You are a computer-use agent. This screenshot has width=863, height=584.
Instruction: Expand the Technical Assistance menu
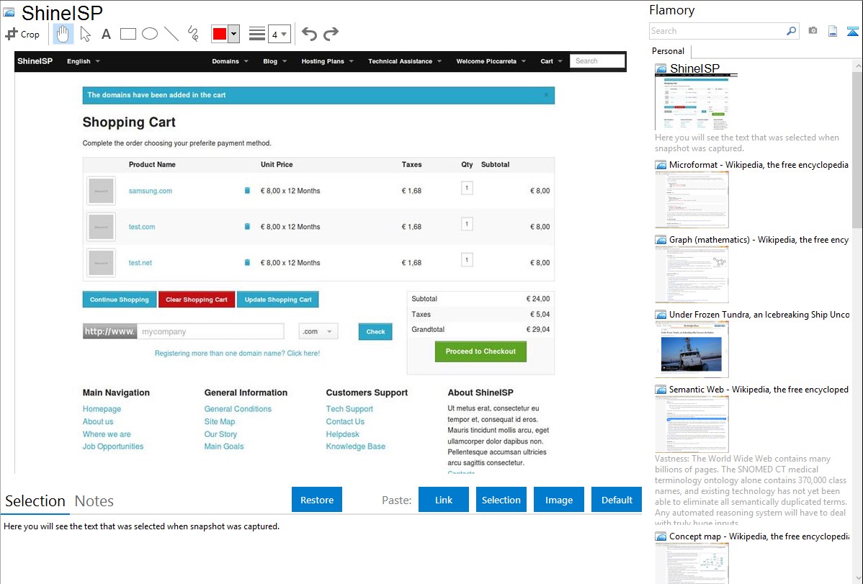tap(405, 61)
